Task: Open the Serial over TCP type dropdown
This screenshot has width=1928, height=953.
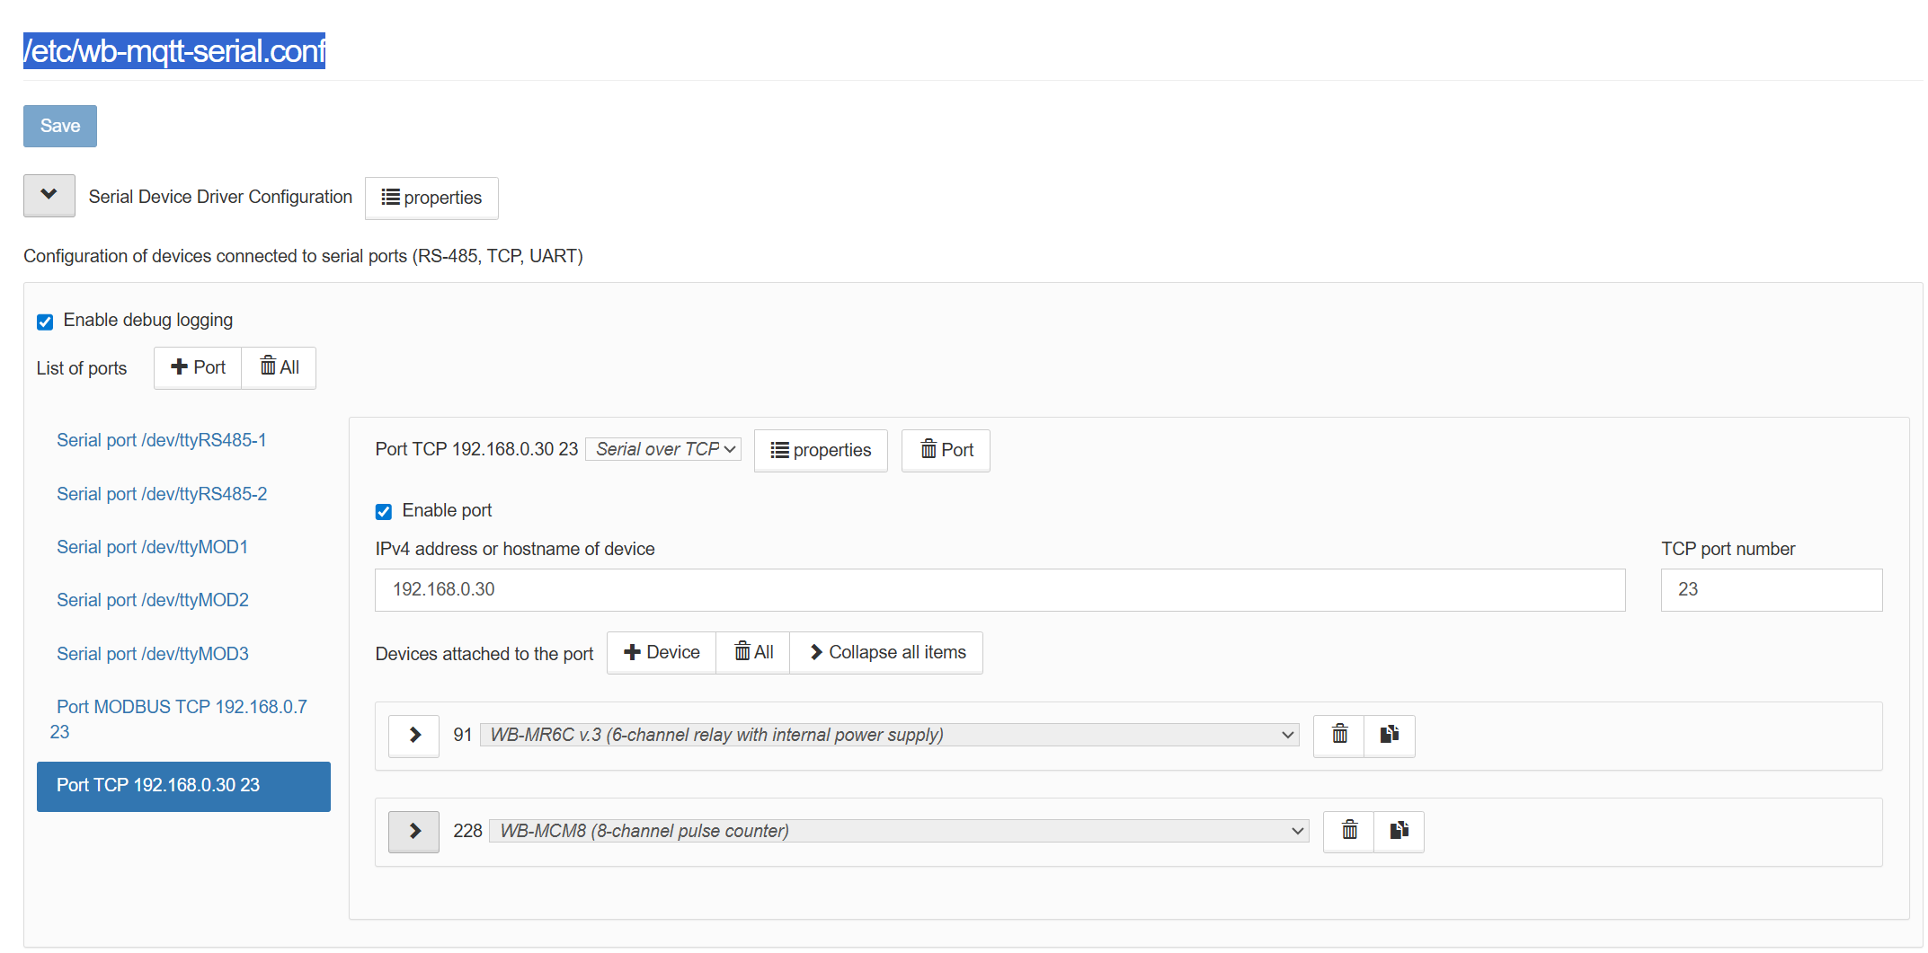Action: pos(663,450)
